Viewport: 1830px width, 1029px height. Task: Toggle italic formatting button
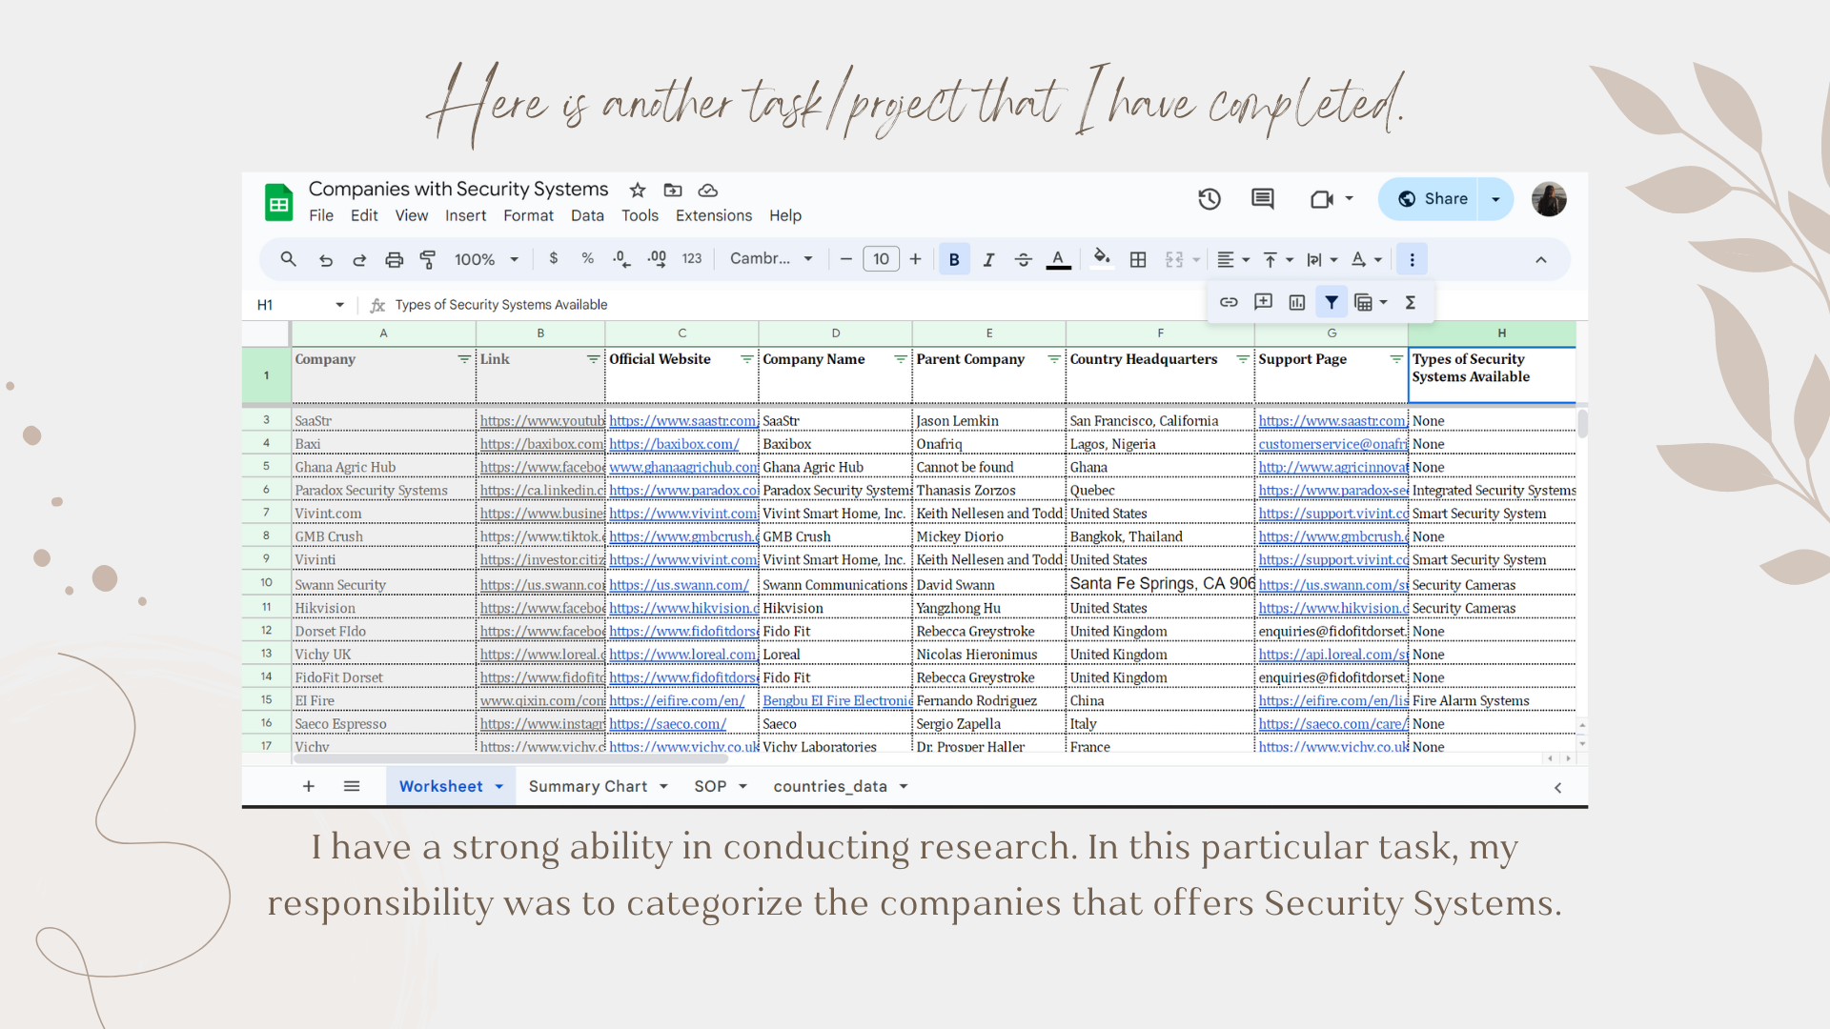pos(988,259)
